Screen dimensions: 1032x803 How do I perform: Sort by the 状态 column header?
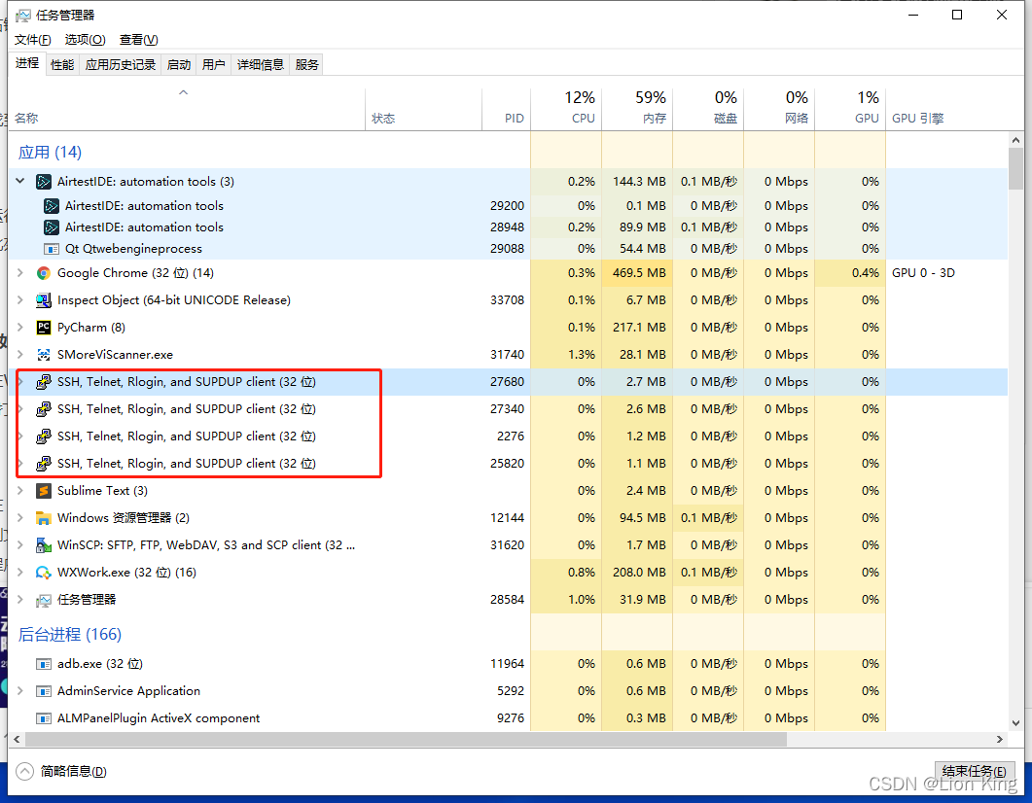tap(424, 109)
